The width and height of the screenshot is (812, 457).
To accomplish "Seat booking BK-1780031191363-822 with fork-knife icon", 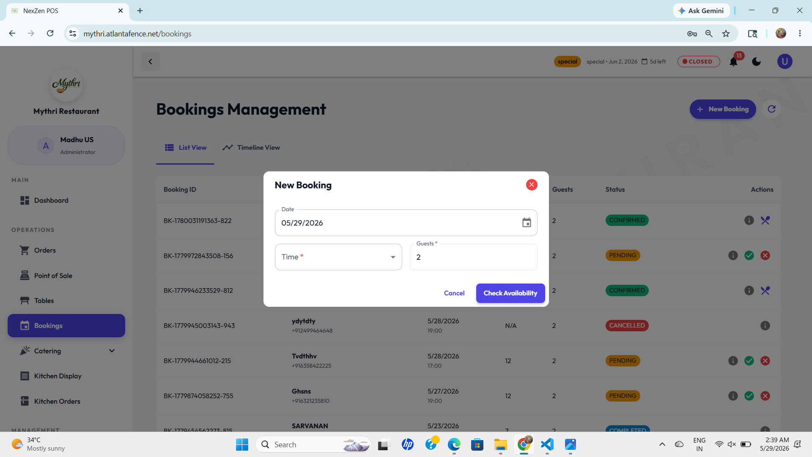I will pyautogui.click(x=765, y=220).
